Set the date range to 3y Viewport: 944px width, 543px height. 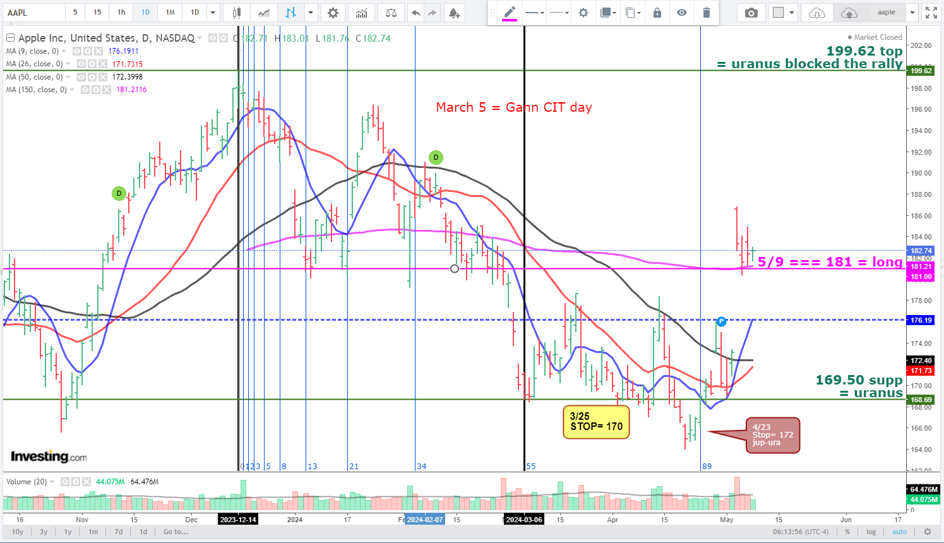[x=44, y=532]
